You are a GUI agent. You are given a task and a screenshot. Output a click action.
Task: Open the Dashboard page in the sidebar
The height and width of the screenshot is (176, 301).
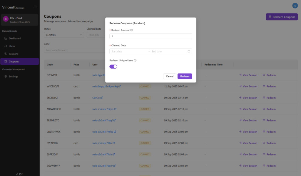[x=15, y=38]
